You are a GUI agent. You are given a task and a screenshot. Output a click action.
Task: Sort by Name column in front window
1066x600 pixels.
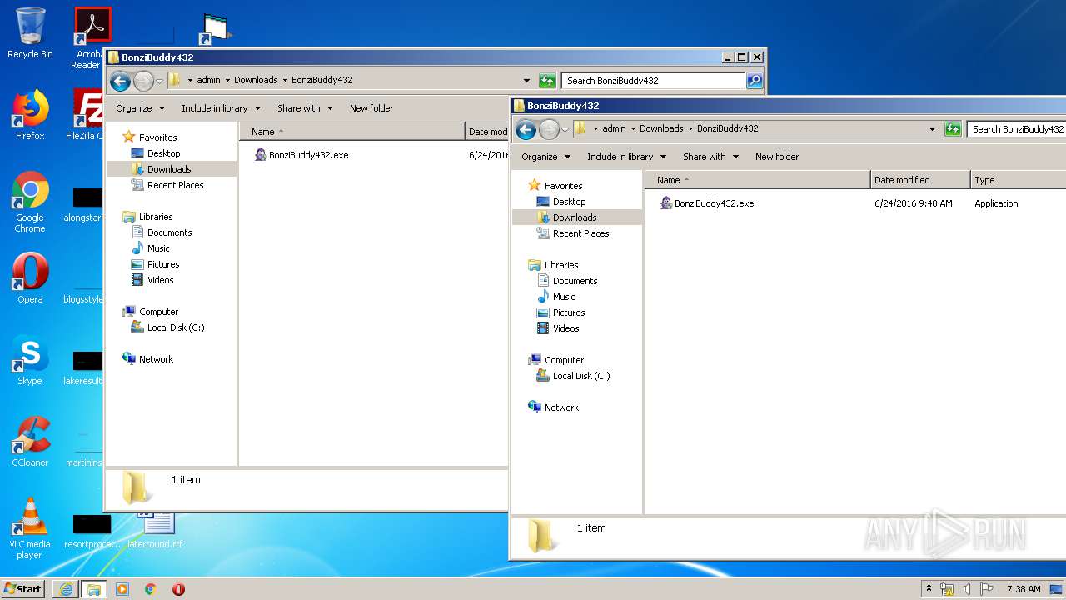(757, 180)
